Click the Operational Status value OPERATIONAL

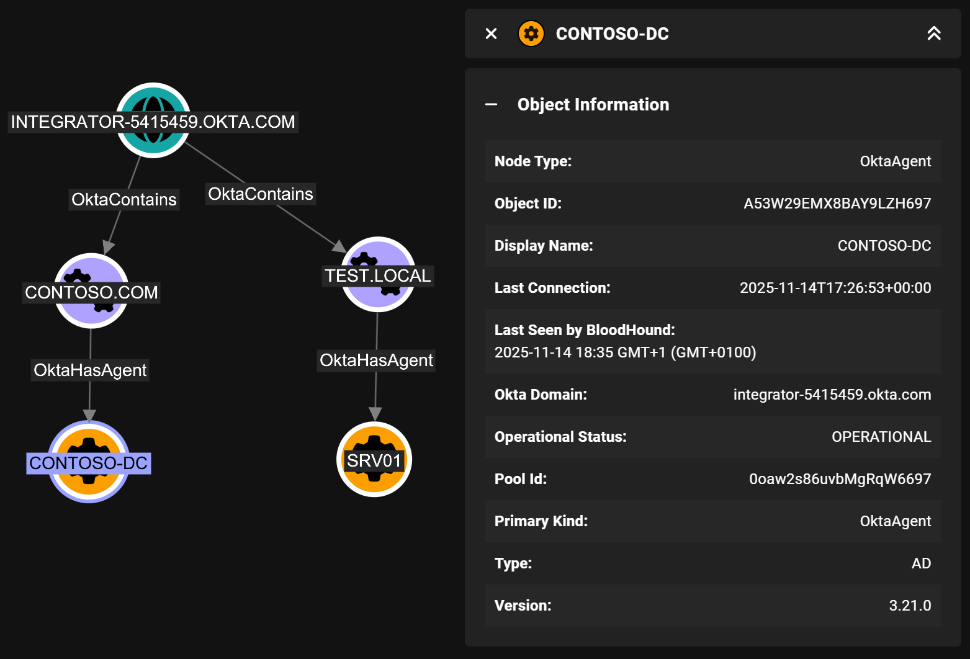coord(881,437)
